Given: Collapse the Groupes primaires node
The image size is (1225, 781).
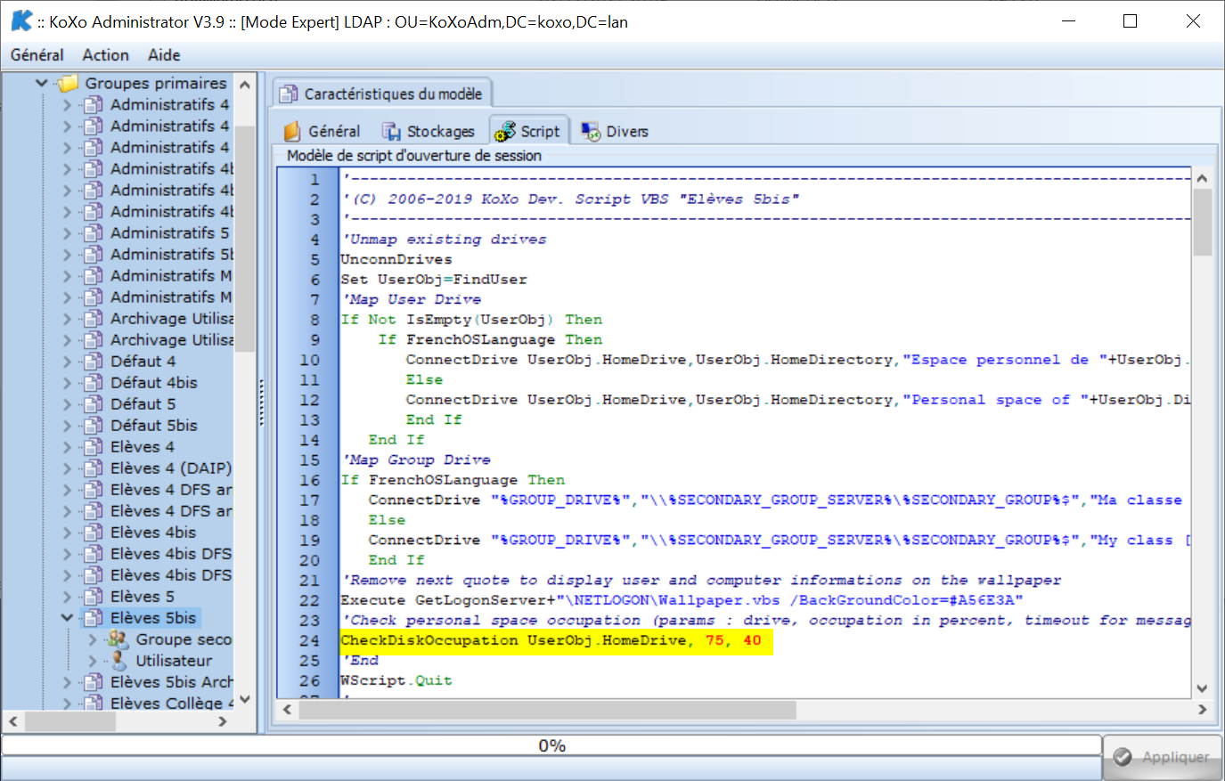Looking at the screenshot, I should pos(41,84).
